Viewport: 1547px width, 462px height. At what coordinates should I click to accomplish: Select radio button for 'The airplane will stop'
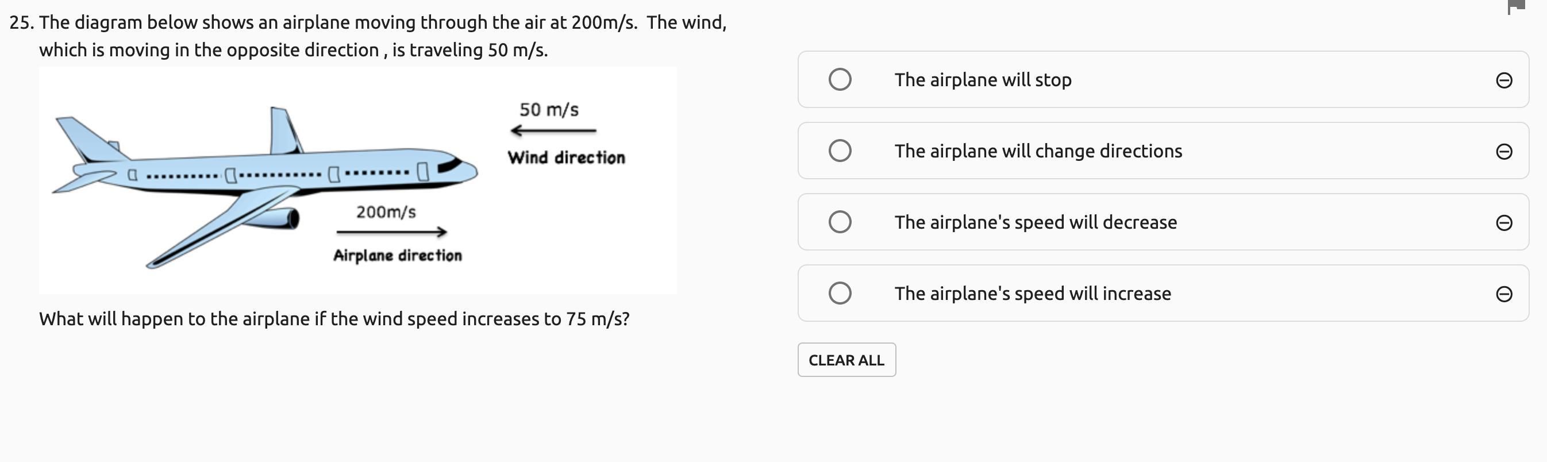coord(840,79)
